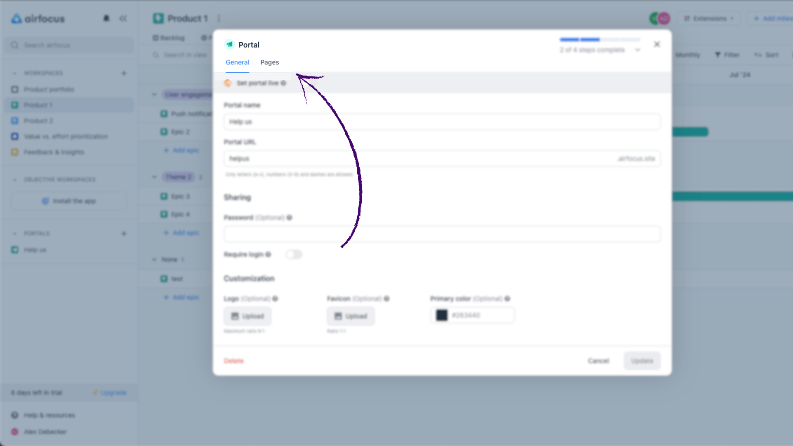
Task: Upload a Logo image
Action: pos(247,316)
